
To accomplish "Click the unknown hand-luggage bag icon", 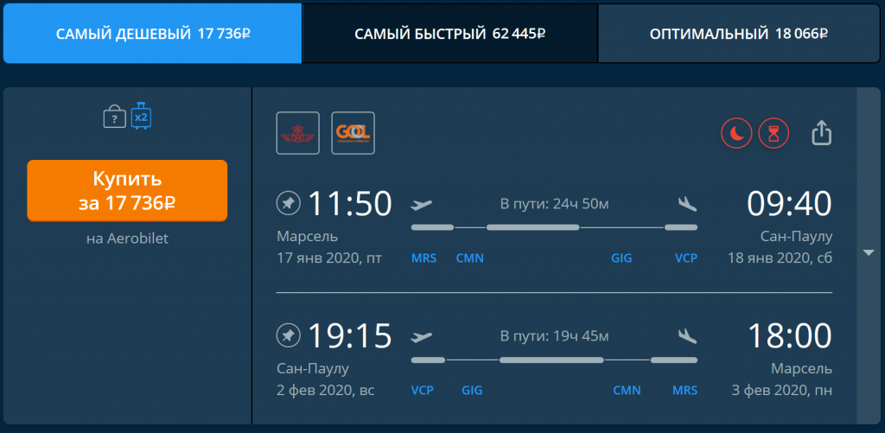I will 115,117.
